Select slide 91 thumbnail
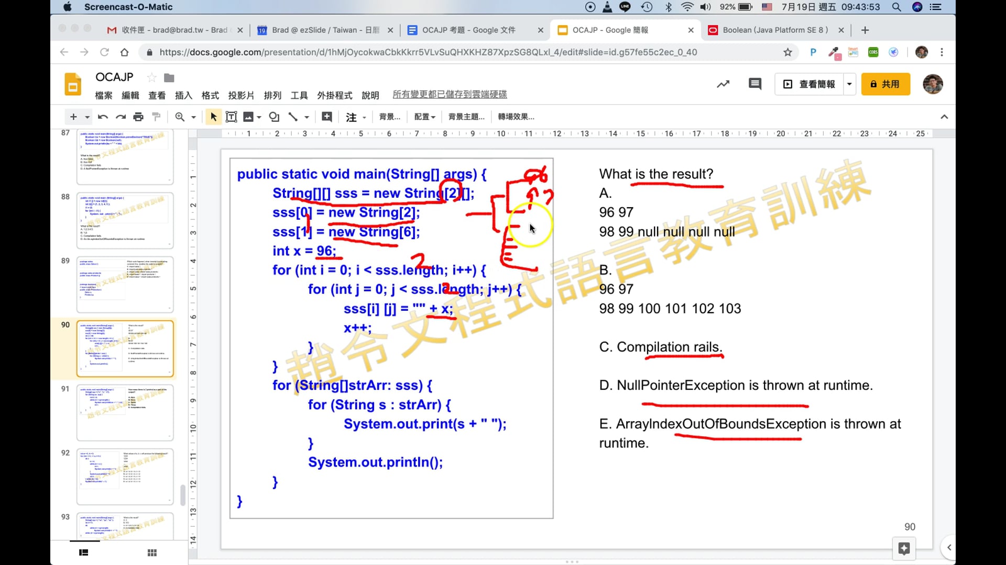This screenshot has width=1006, height=565. coord(125,412)
